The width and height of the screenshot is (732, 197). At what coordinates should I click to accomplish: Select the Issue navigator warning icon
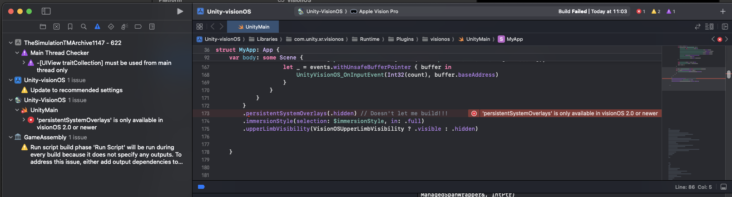(x=97, y=27)
